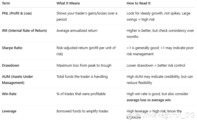Image resolution: width=197 pixels, height=123 pixels.
Task: Select Risk-adjusted return description text
Action: tap(86, 51)
